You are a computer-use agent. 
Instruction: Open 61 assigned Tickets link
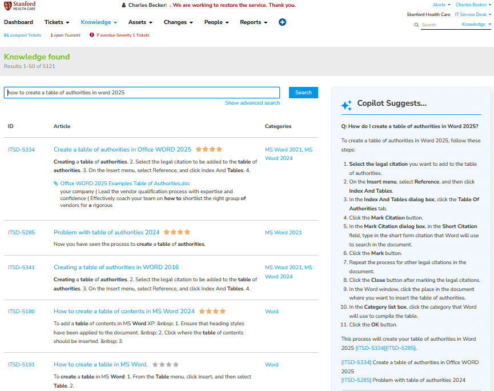[22, 35]
